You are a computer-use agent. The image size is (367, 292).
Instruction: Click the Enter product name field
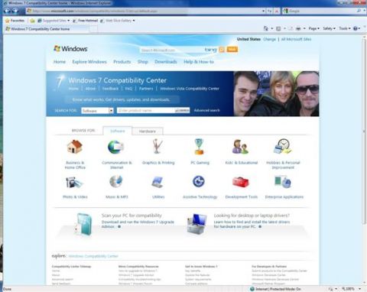[x=146, y=110]
